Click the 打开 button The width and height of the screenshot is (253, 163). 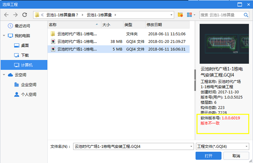209,156
